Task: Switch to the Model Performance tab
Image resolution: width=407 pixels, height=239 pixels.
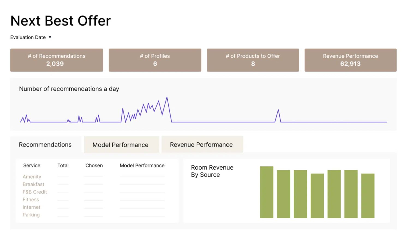Action: [121, 145]
